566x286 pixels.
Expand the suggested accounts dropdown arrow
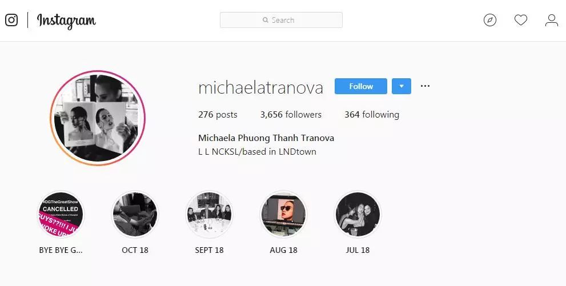[x=402, y=86]
